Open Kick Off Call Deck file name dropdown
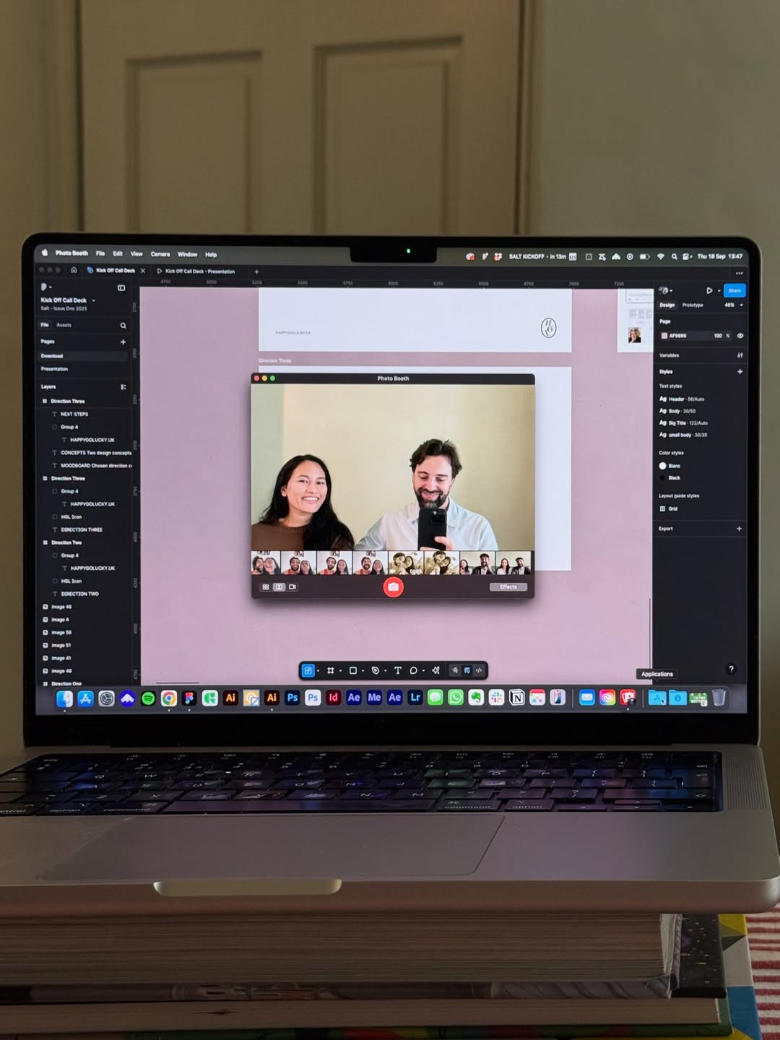 click(x=93, y=300)
